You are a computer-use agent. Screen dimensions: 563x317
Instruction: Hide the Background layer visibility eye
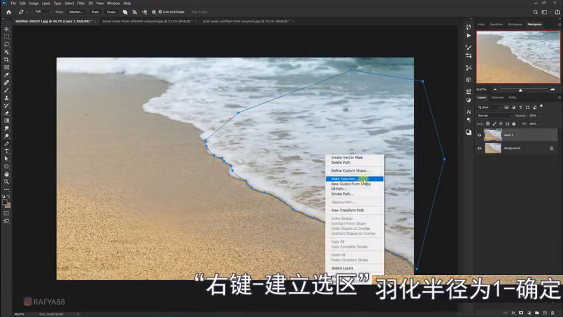[x=479, y=148]
